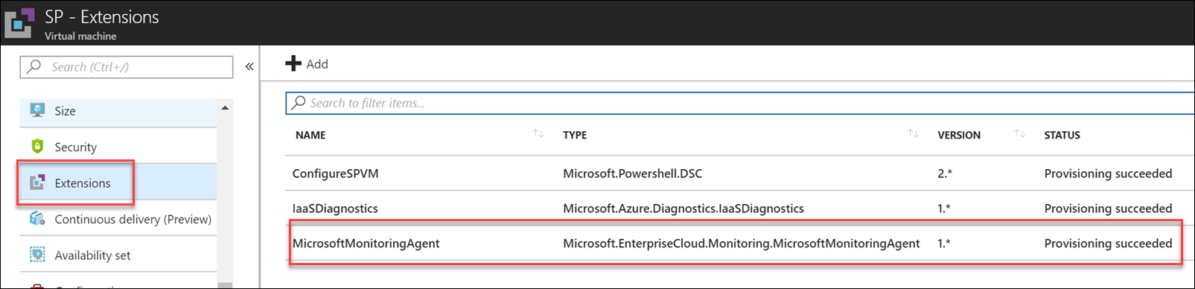The image size is (1195, 289).
Task: Click the plus icon next to Add
Action: [x=293, y=63]
